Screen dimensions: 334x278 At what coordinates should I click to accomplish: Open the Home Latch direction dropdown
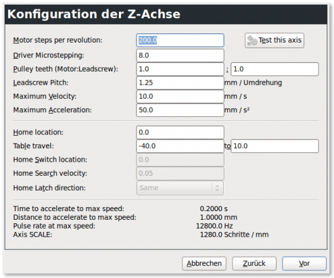180,188
